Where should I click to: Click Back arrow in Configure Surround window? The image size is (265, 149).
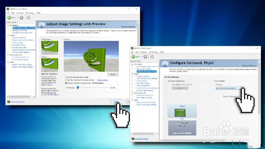[x=133, y=57]
